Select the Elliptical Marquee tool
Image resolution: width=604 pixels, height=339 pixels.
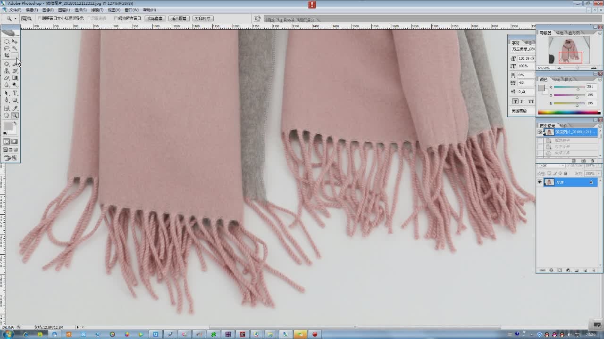[x=7, y=41]
